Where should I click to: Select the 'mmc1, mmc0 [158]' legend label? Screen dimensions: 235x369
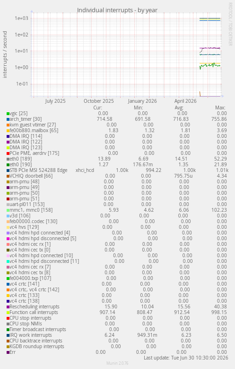[31, 210]
